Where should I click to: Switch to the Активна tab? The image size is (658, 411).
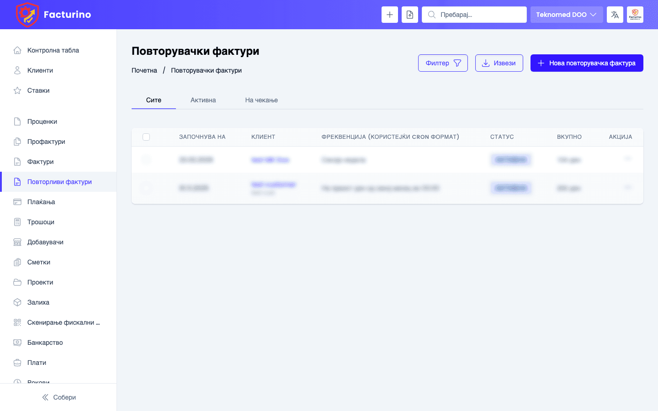tap(203, 100)
